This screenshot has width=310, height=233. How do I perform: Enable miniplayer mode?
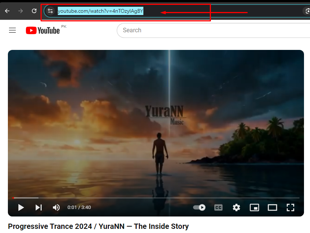(254, 207)
